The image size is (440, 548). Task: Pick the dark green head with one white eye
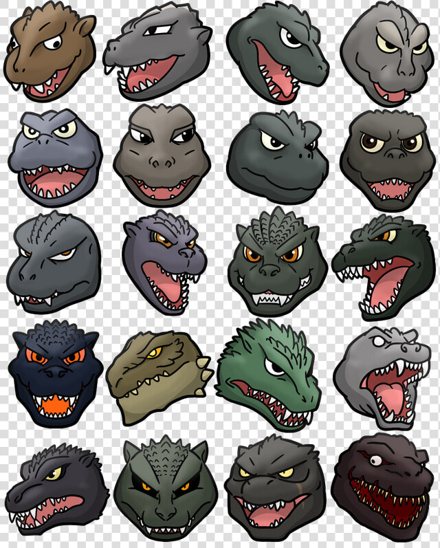pos(278,52)
